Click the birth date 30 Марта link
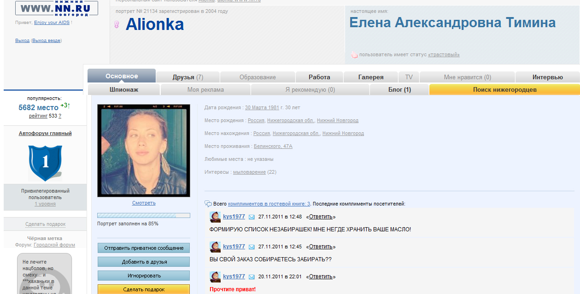The height and width of the screenshot is (294, 580). pos(256,107)
